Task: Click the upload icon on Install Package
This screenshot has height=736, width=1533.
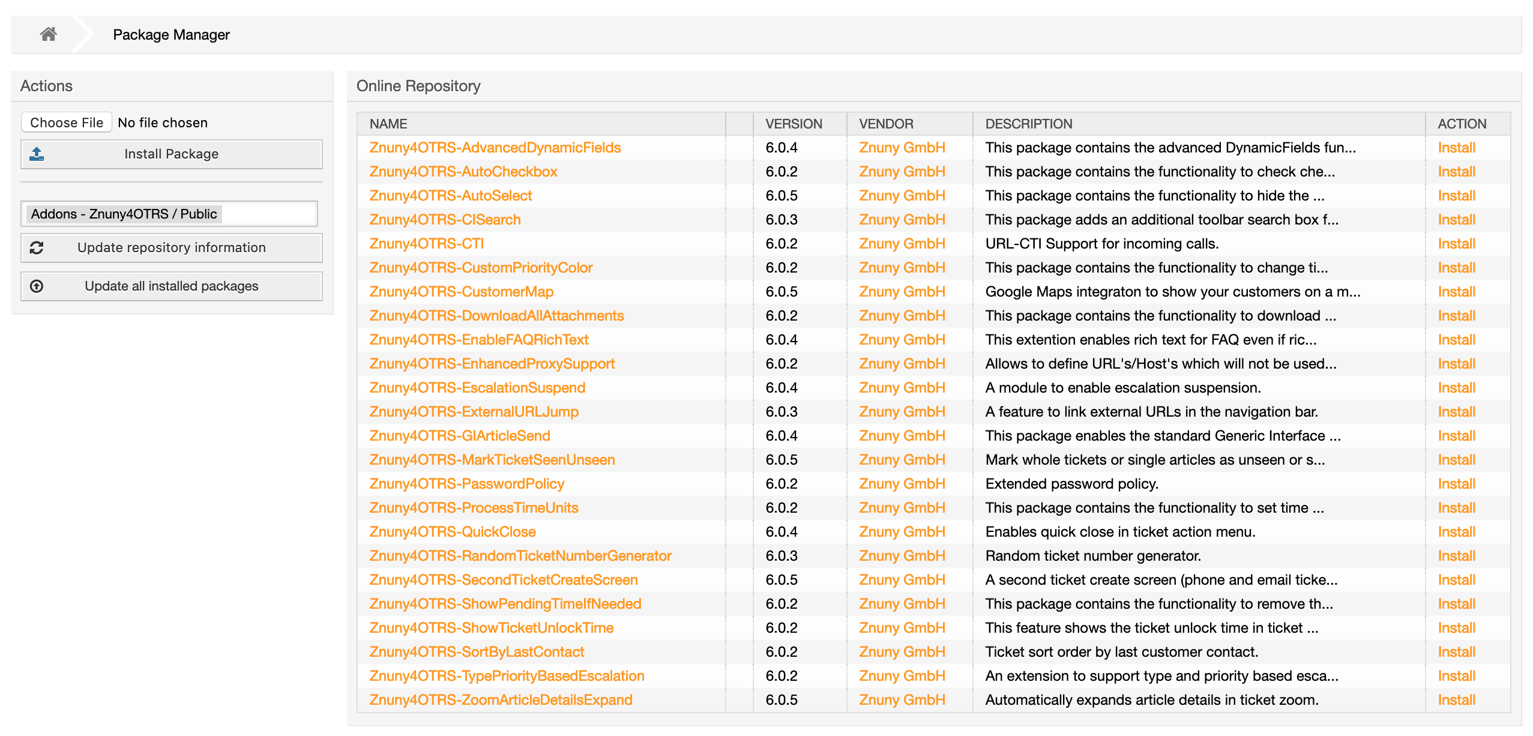Action: pos(37,154)
